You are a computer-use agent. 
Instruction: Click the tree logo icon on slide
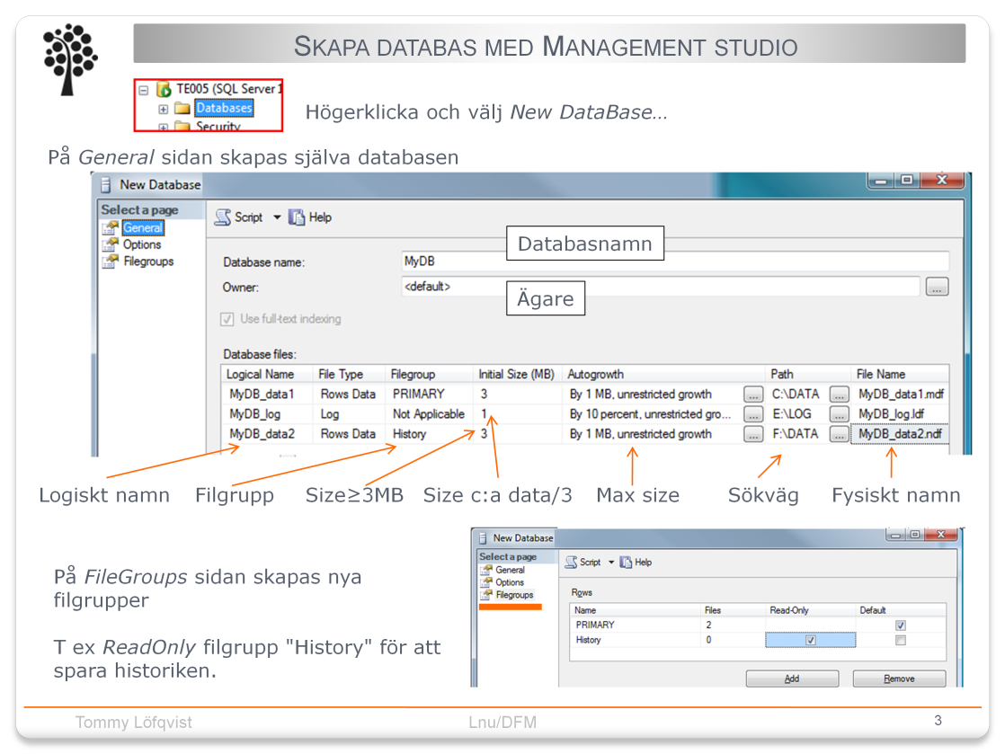69,59
